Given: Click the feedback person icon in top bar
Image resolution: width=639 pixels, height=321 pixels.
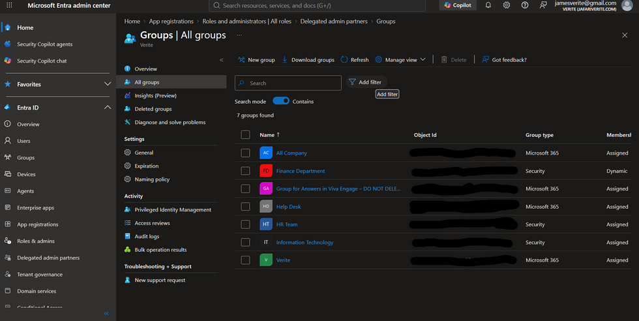Looking at the screenshot, I should pyautogui.click(x=543, y=5).
